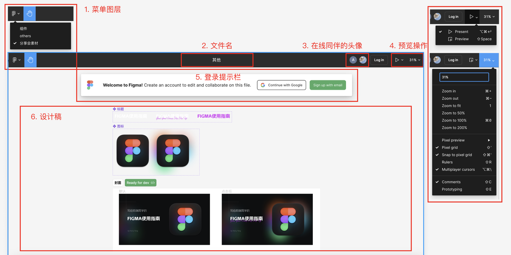Click the preview icon beside the highlighted 31% button
The image size is (511, 255).
471,60
